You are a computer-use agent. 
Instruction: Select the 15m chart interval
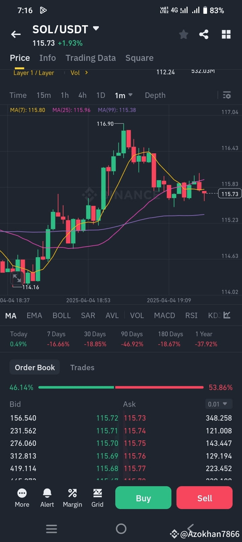click(44, 95)
